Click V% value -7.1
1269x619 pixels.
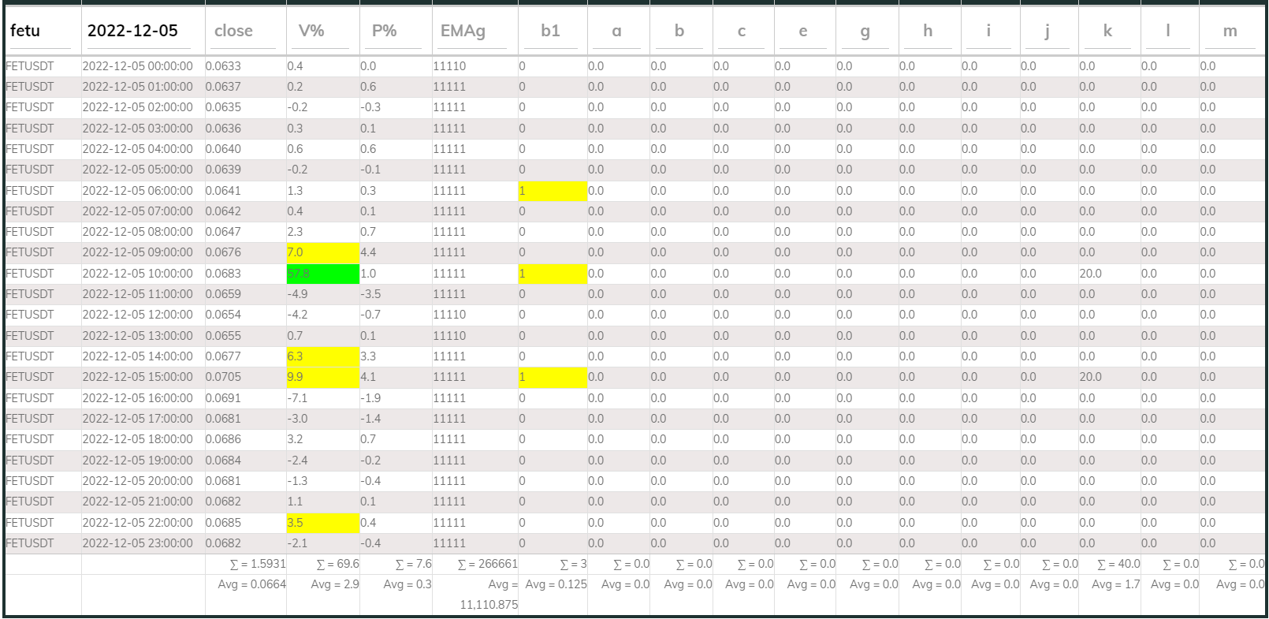click(298, 398)
